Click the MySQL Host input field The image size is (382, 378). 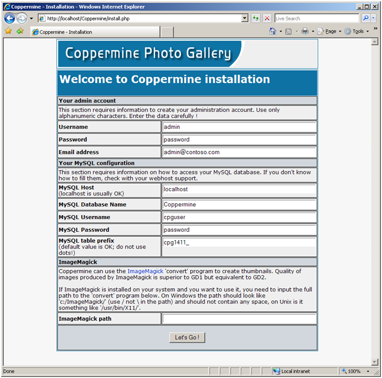[x=240, y=189]
